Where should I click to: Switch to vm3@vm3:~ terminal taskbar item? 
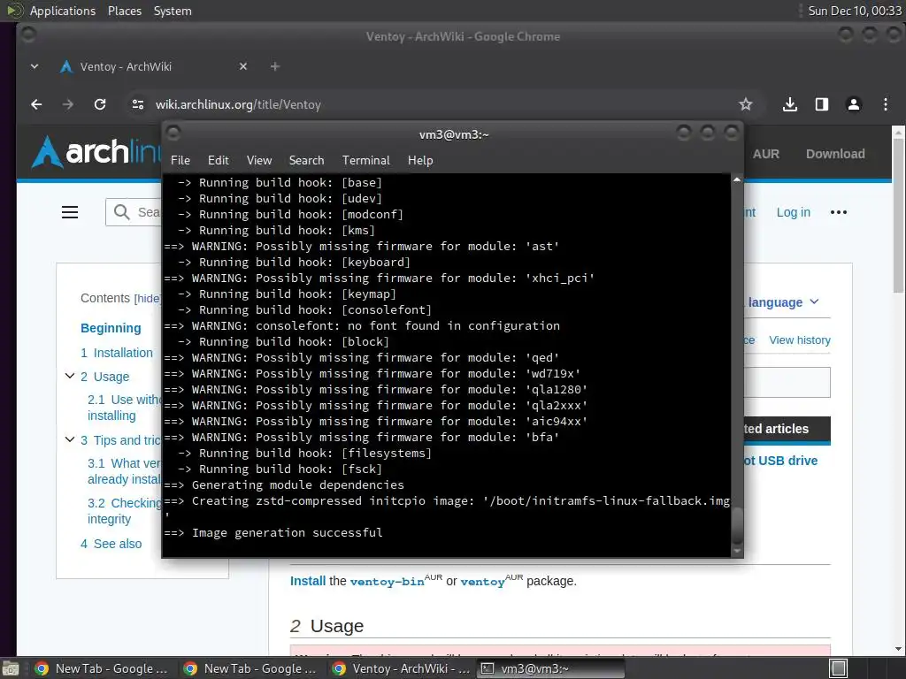tap(552, 668)
